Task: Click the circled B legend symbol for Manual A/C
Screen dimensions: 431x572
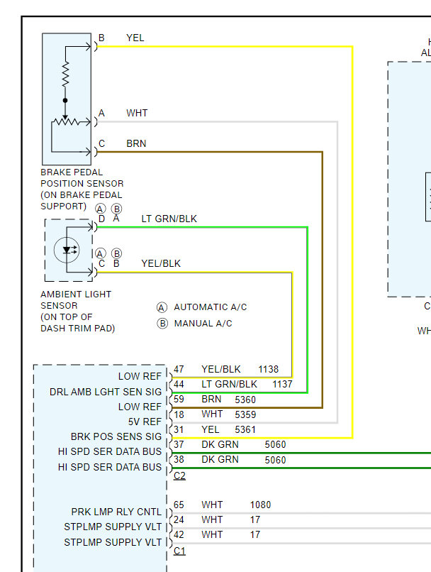Action: pos(162,324)
